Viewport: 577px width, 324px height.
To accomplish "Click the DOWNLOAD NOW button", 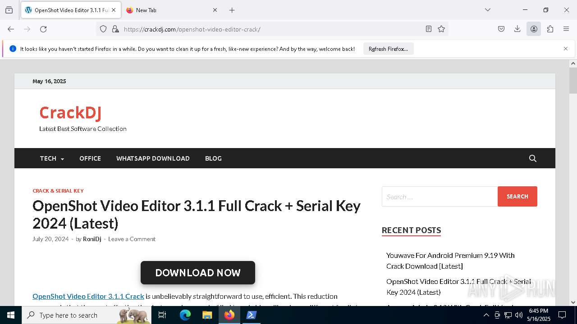I will click(x=198, y=273).
